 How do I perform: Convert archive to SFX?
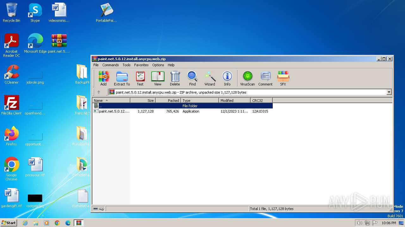[283, 78]
